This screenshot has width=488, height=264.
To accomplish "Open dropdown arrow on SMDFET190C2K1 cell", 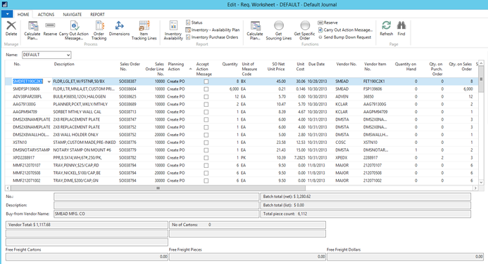I will 49,81.
